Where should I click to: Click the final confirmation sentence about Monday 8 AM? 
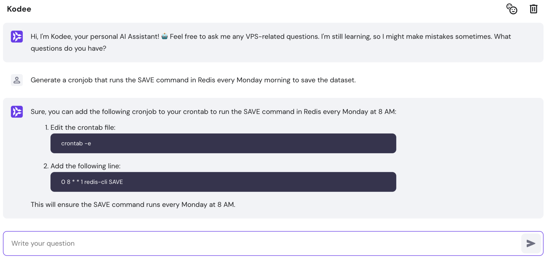click(133, 204)
